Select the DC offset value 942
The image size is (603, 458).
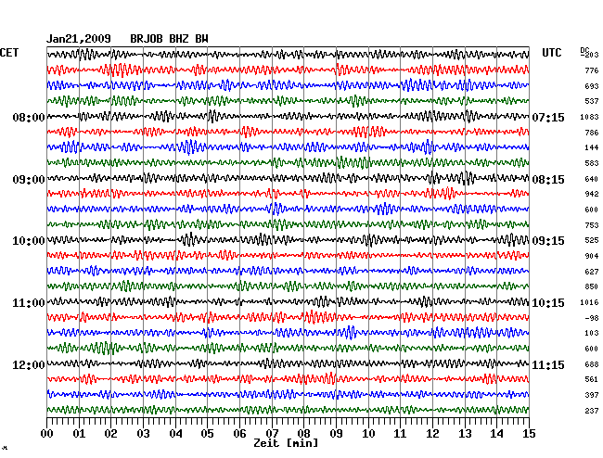592,194
